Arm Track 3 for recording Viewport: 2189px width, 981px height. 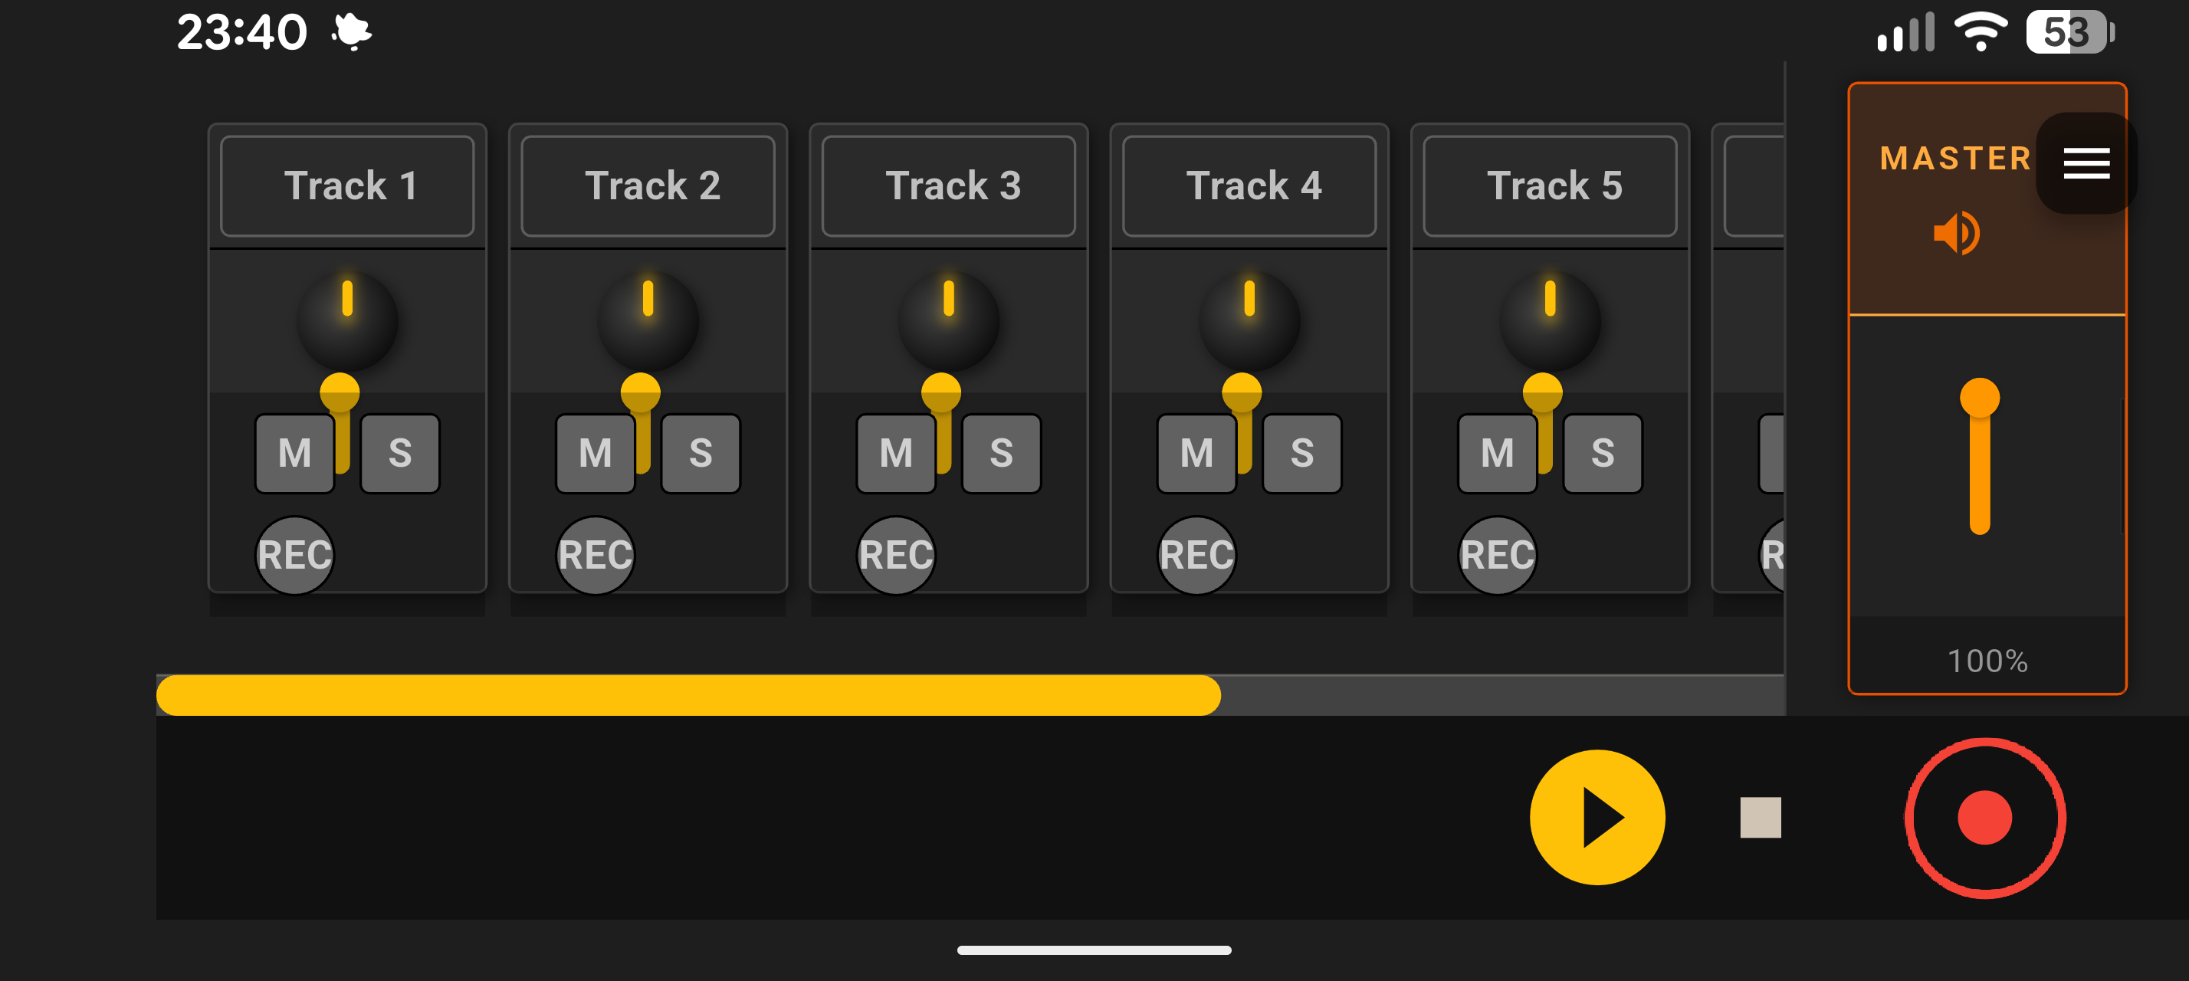point(896,555)
